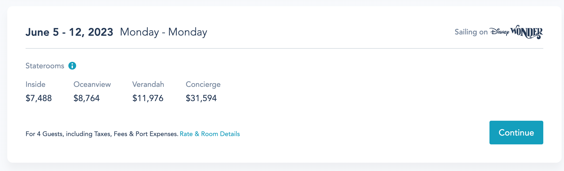
Task: Select the Inside stateroom label
Action: click(x=36, y=84)
